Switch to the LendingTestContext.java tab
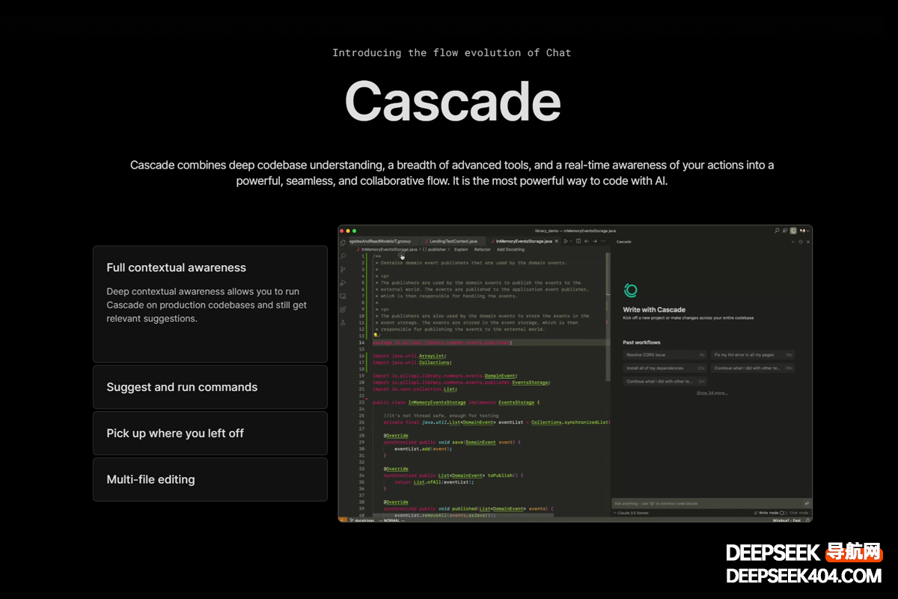The image size is (898, 599). [x=454, y=241]
